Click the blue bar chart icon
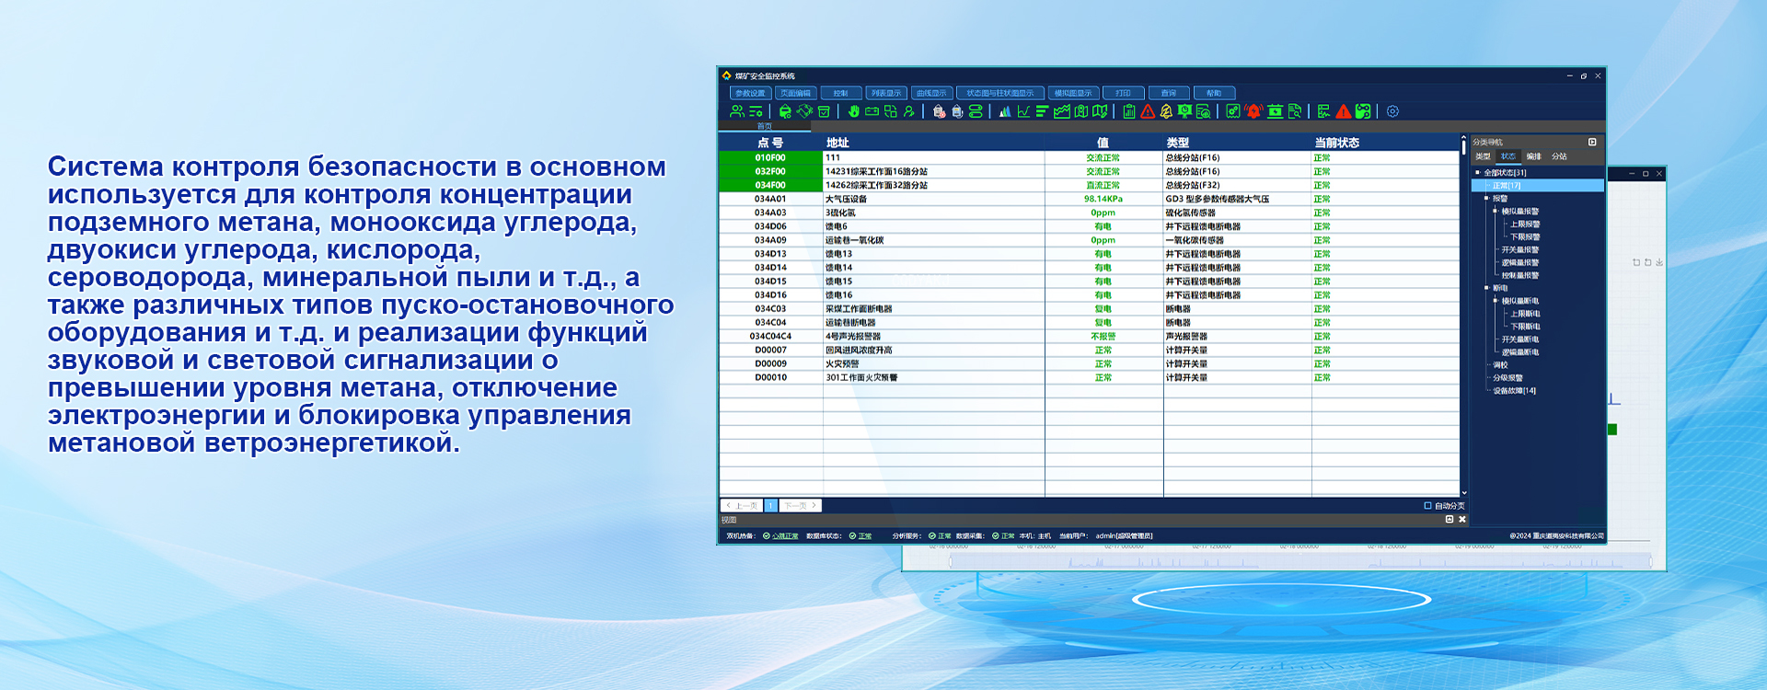This screenshot has height=690, width=1767. click(x=1004, y=111)
